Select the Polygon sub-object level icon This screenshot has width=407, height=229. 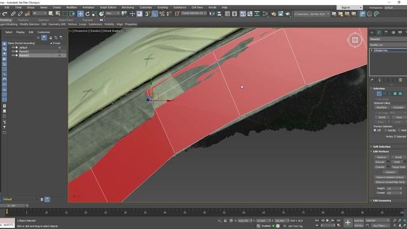point(395,94)
